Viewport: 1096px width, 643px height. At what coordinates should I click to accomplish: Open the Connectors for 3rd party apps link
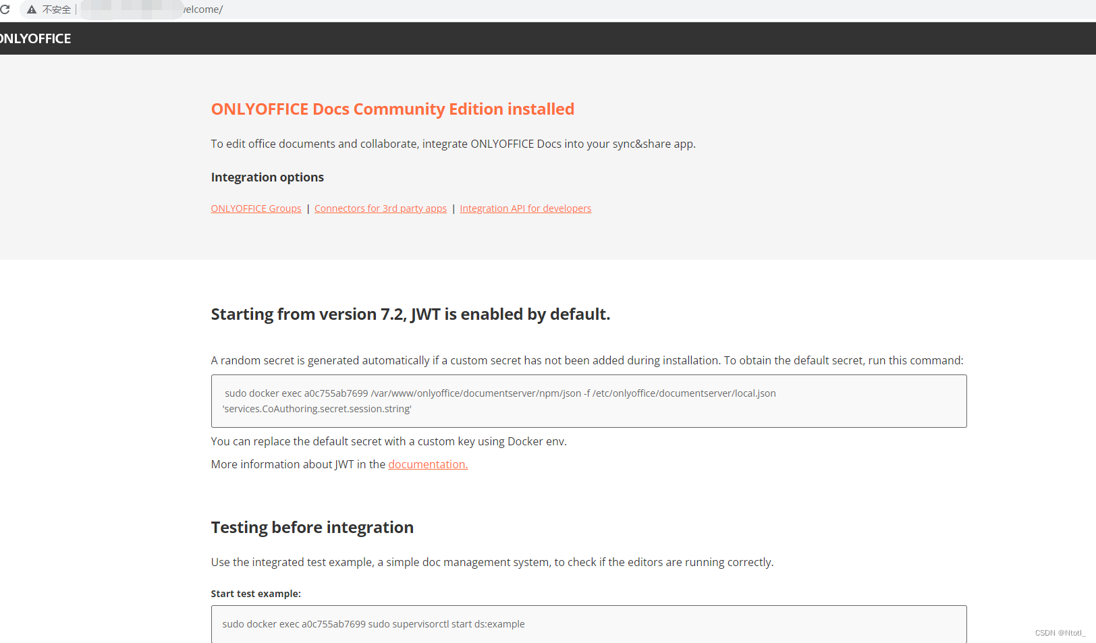[x=380, y=208]
